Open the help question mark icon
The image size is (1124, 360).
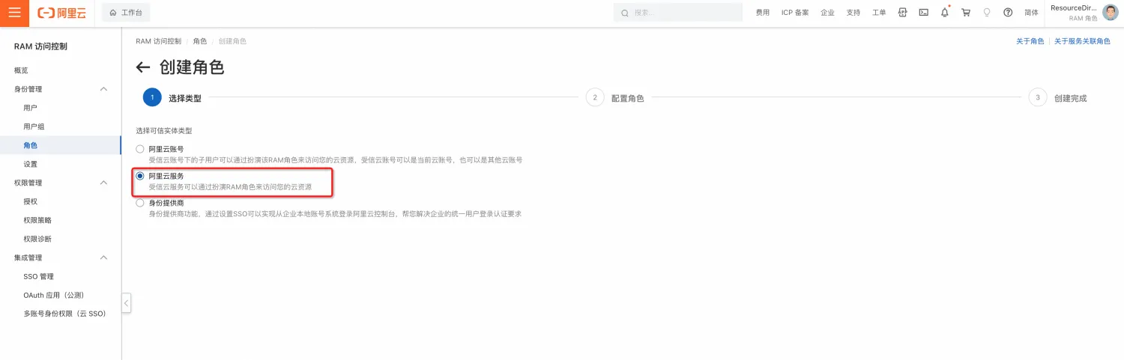[x=1008, y=13]
